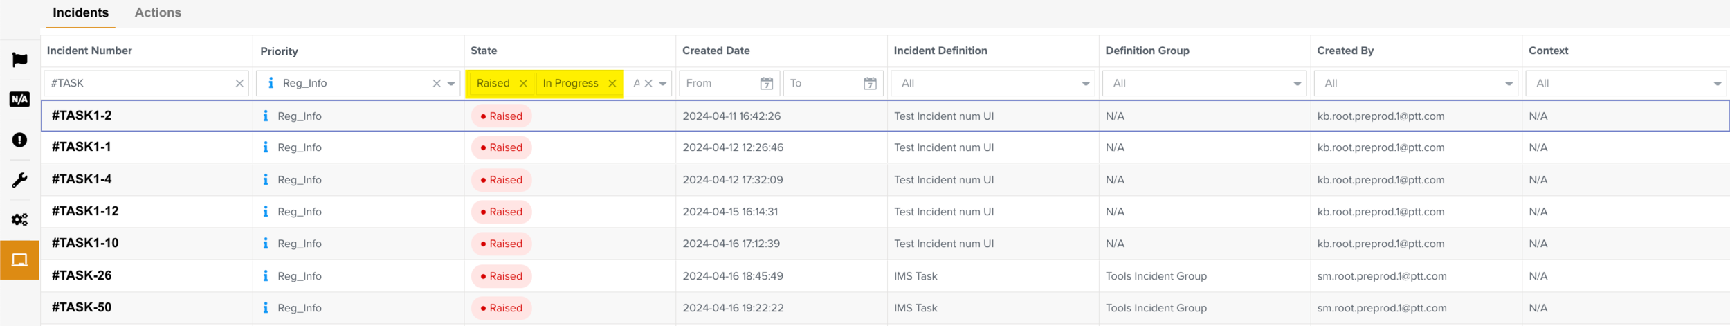The width and height of the screenshot is (1730, 326).
Task: Expand the State filter dropdown arrow
Action: (x=663, y=83)
